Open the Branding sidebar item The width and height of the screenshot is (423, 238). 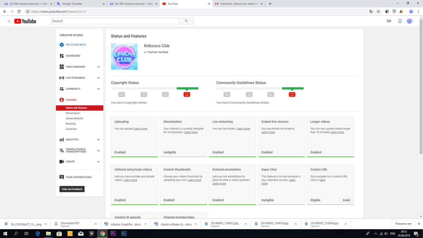[x=70, y=124]
